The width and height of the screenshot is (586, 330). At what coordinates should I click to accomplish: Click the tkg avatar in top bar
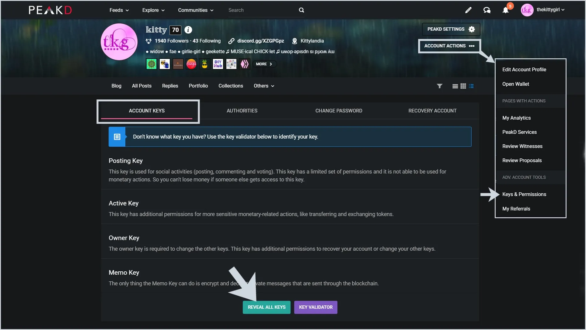527,10
